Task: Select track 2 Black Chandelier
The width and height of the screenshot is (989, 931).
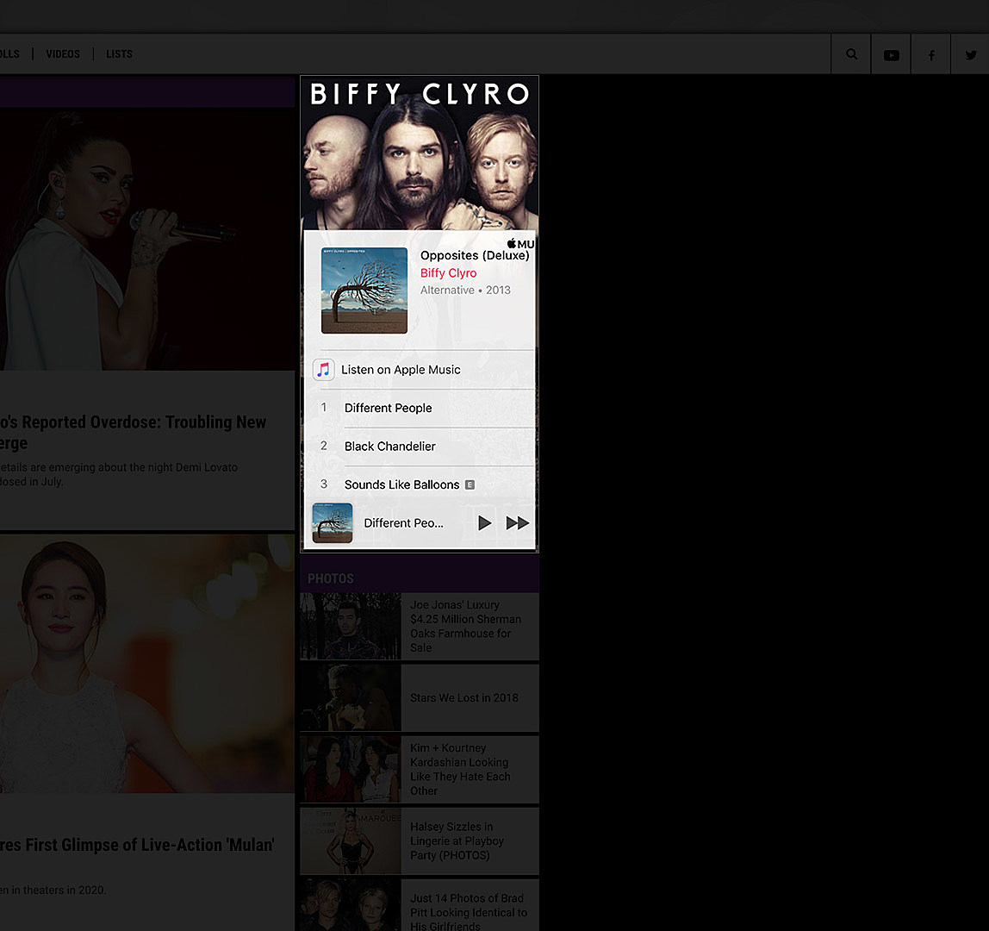Action: 420,447
